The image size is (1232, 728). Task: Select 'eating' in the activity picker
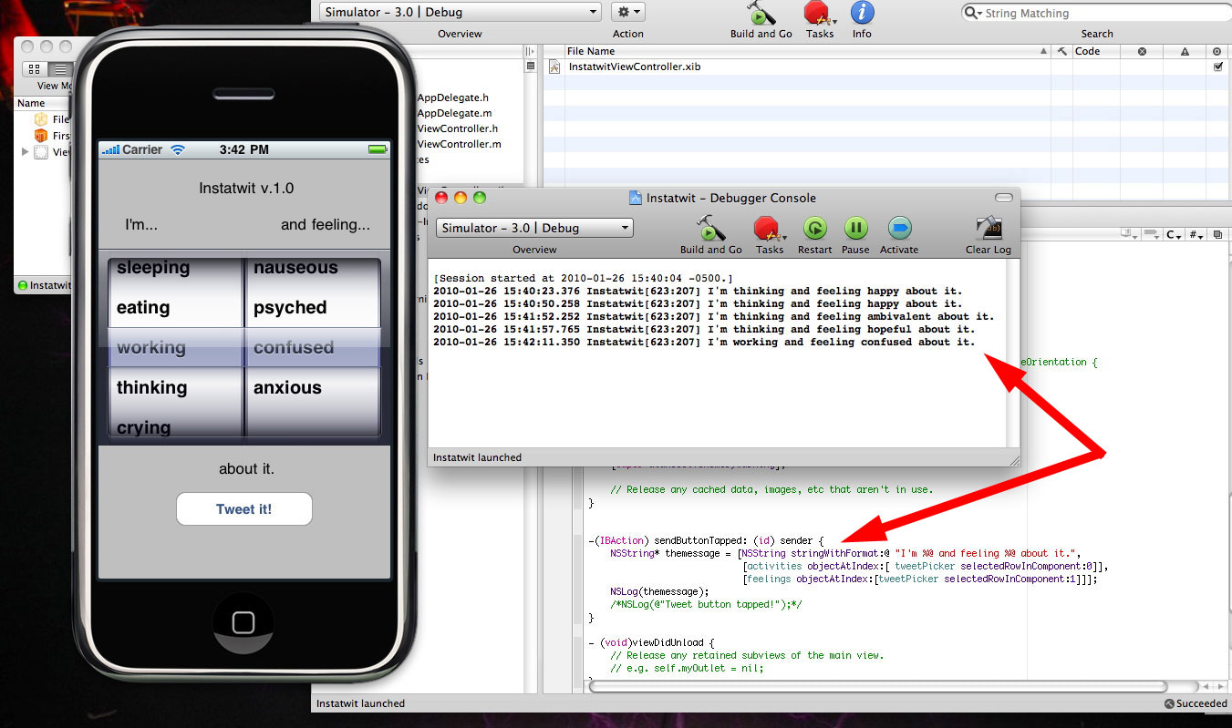(x=143, y=308)
